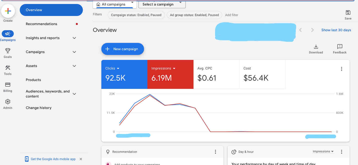Open the performance chart three-dot menu
Screen dimensions: 358x165
pos(341,69)
